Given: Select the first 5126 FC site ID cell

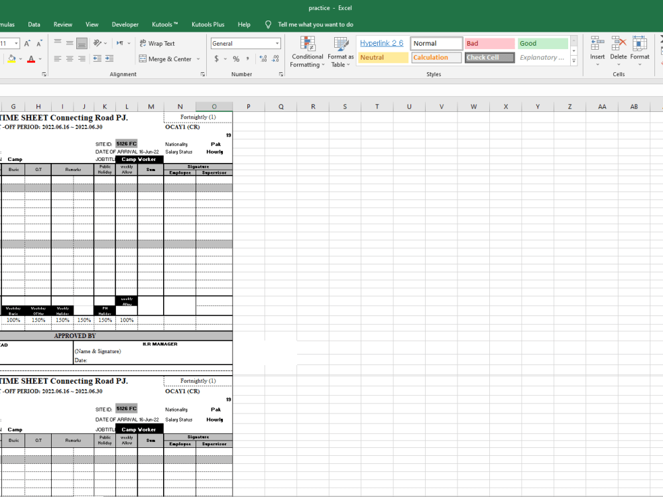Looking at the screenshot, I should coord(127,144).
